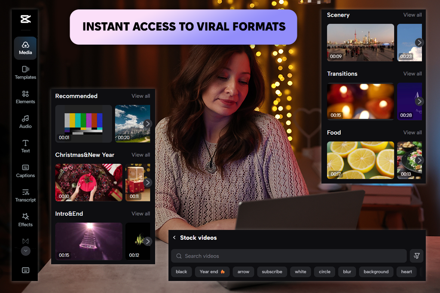Expand more sidebar tools with down chevron
This screenshot has width=440, height=293.
(x=25, y=251)
